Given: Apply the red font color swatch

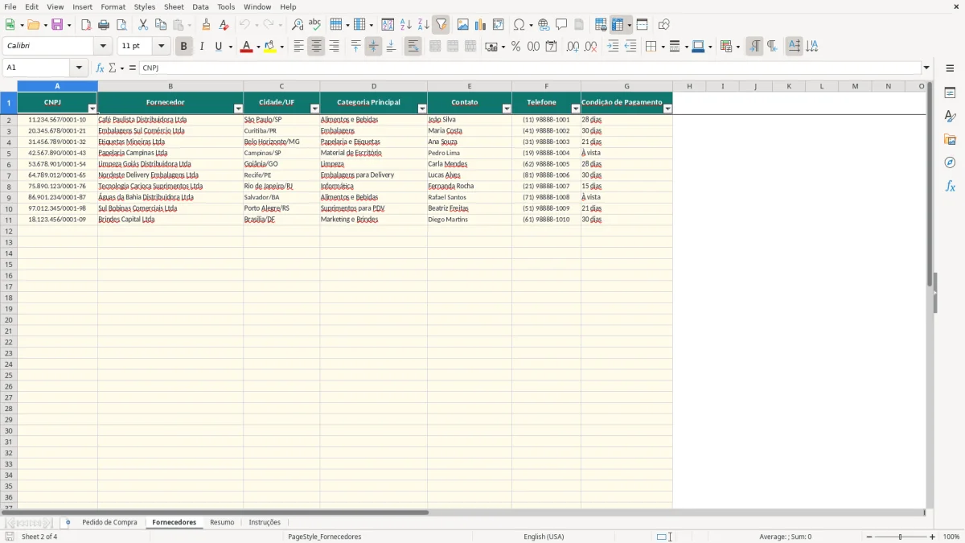Looking at the screenshot, I should click(245, 47).
